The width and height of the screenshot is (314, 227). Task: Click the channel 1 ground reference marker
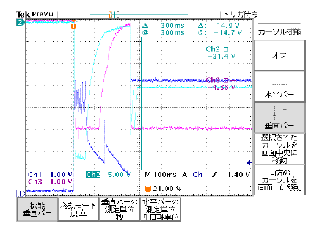coord(20,193)
